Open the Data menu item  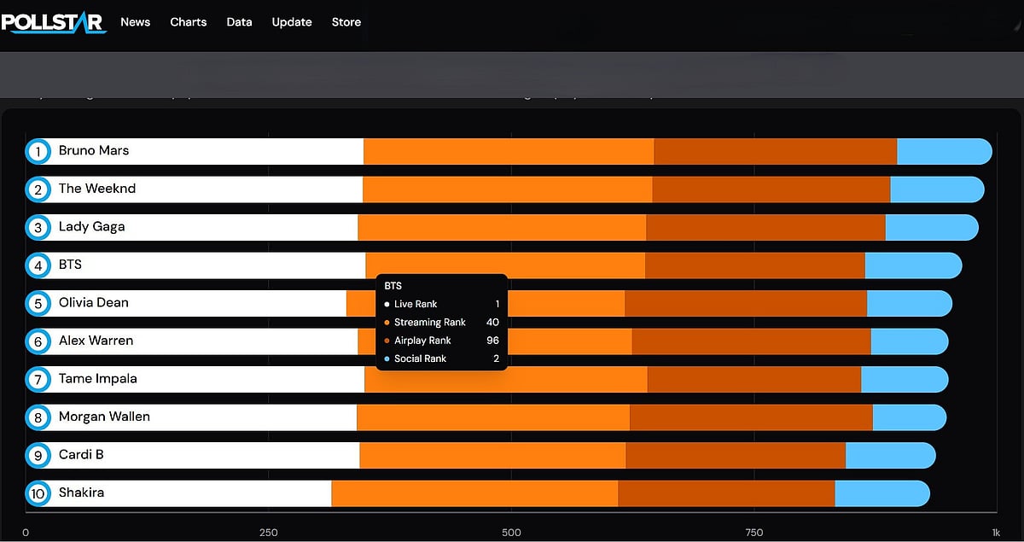(239, 22)
